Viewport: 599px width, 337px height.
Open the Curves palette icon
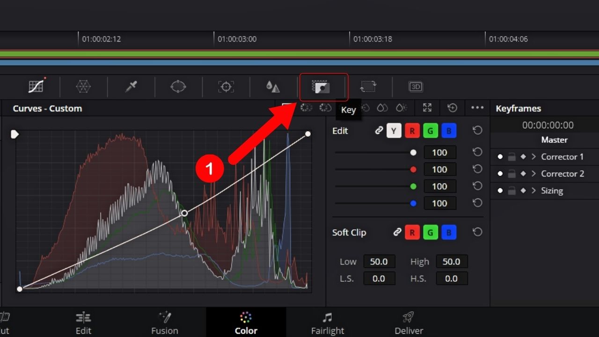coord(36,87)
